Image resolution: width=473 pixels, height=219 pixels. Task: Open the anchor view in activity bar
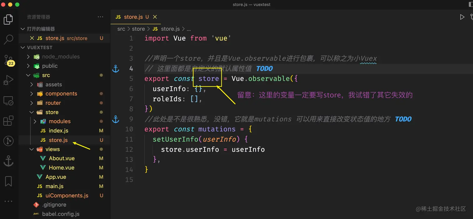point(8,161)
